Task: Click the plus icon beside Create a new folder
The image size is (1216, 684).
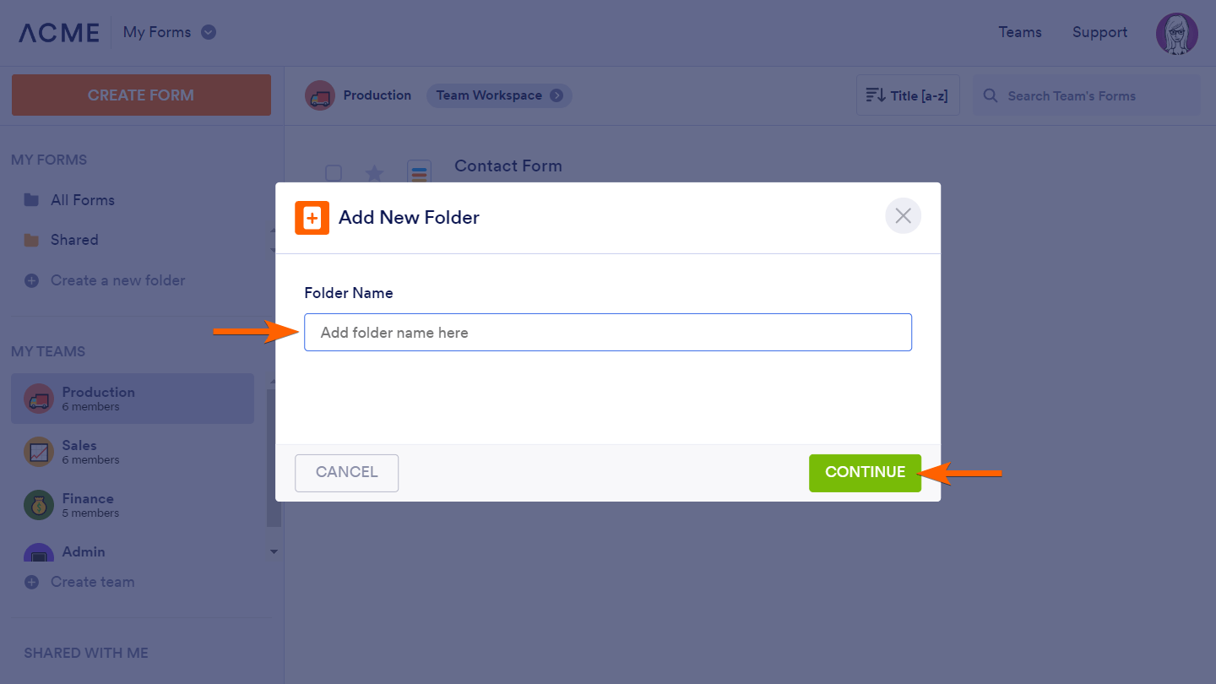Action: click(x=31, y=280)
